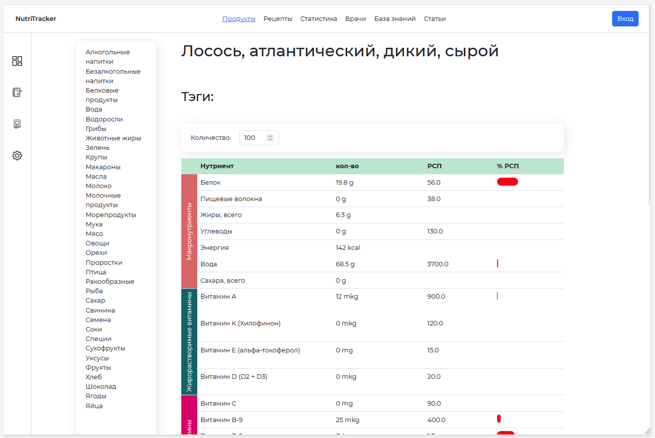Click the blue Вход button

point(625,18)
